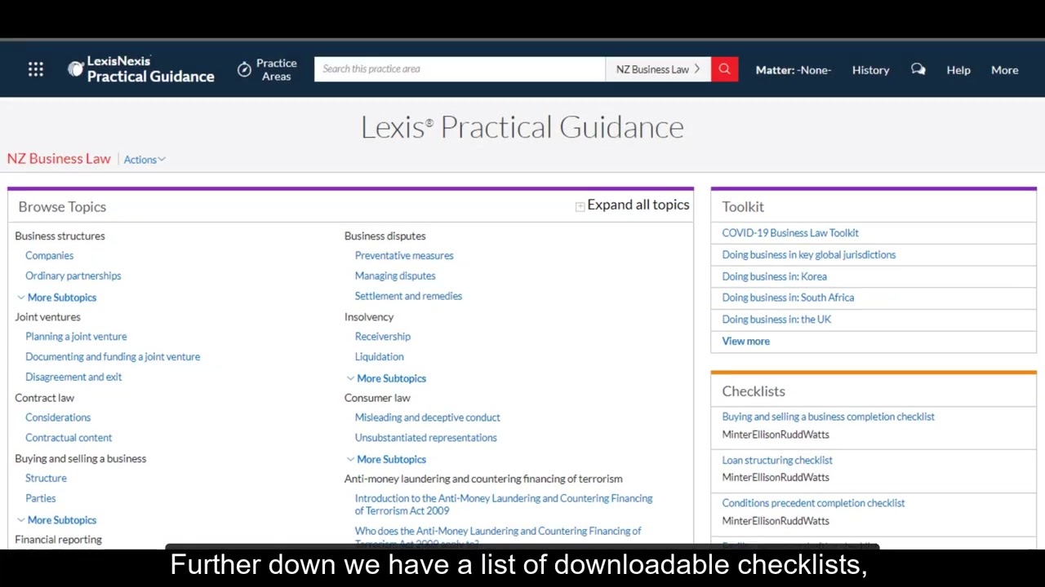The height and width of the screenshot is (587, 1045).
Task: Click Financial reporting topic heading
Action: 58,540
